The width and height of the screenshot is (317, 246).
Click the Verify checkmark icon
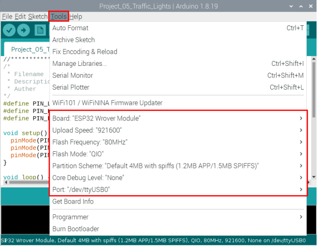9,30
